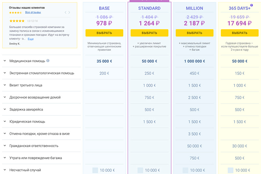Open the Все отзывы link

pyautogui.click(x=33, y=12)
